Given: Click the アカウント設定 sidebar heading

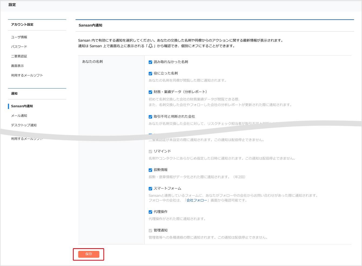Looking at the screenshot, I should (22, 25).
